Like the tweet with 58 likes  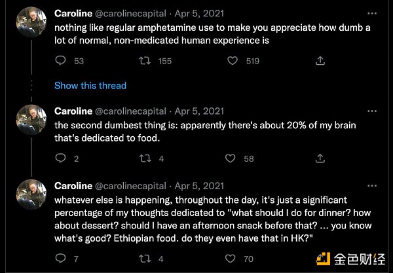232,158
